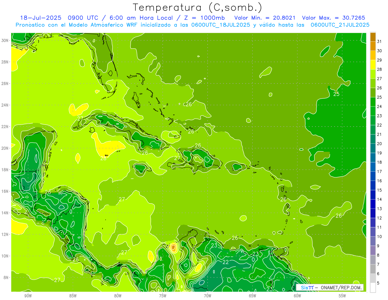Click the color scale label 29
The height and width of the screenshot is (300, 388).
point(379,60)
